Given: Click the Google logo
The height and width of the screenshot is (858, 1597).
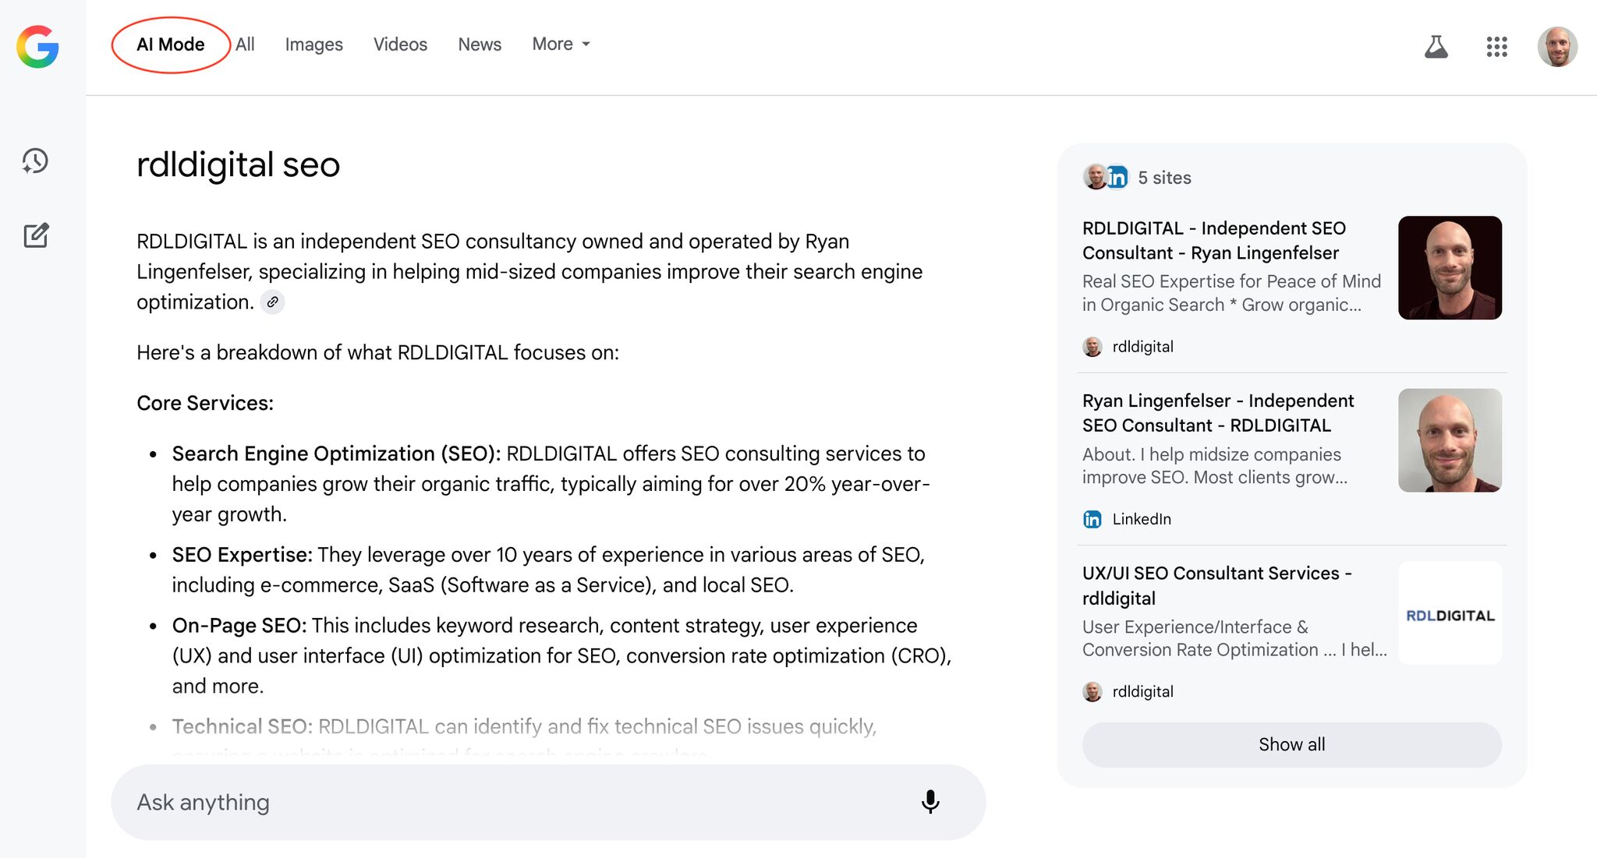Looking at the screenshot, I should click(x=37, y=47).
